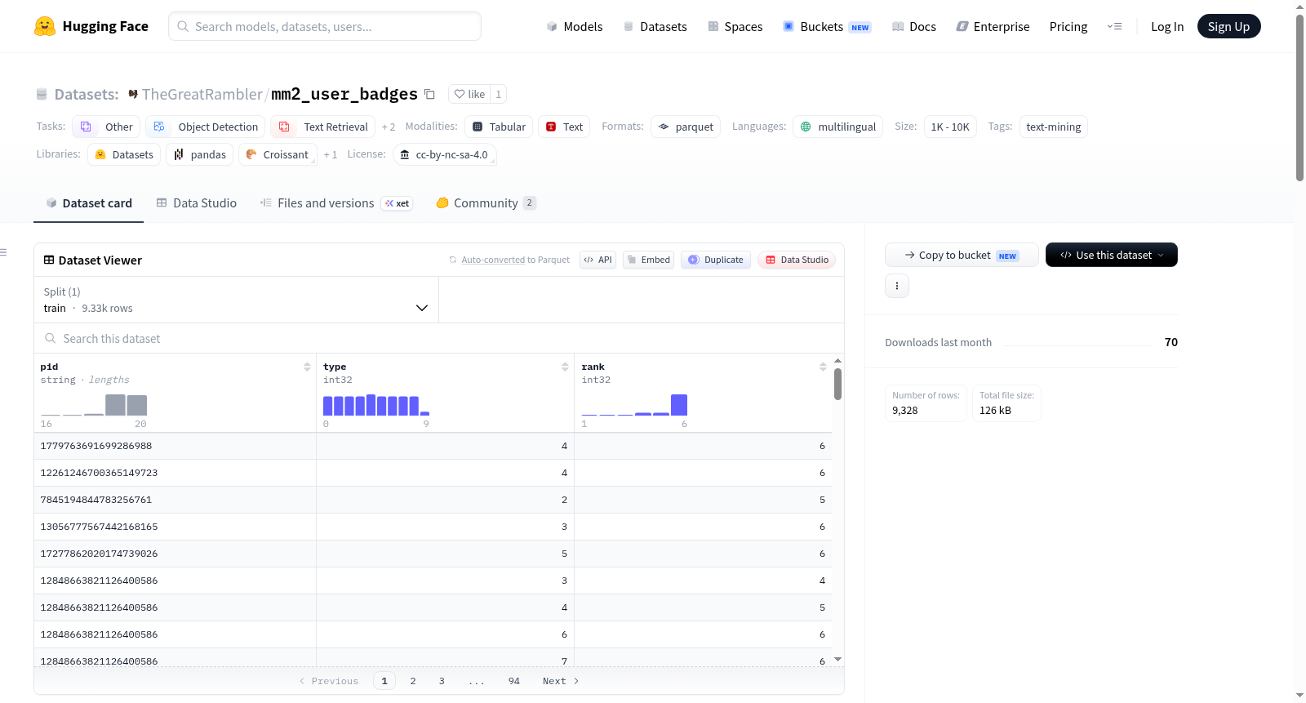
Task: Go to page 2 of the table
Action: click(413, 681)
